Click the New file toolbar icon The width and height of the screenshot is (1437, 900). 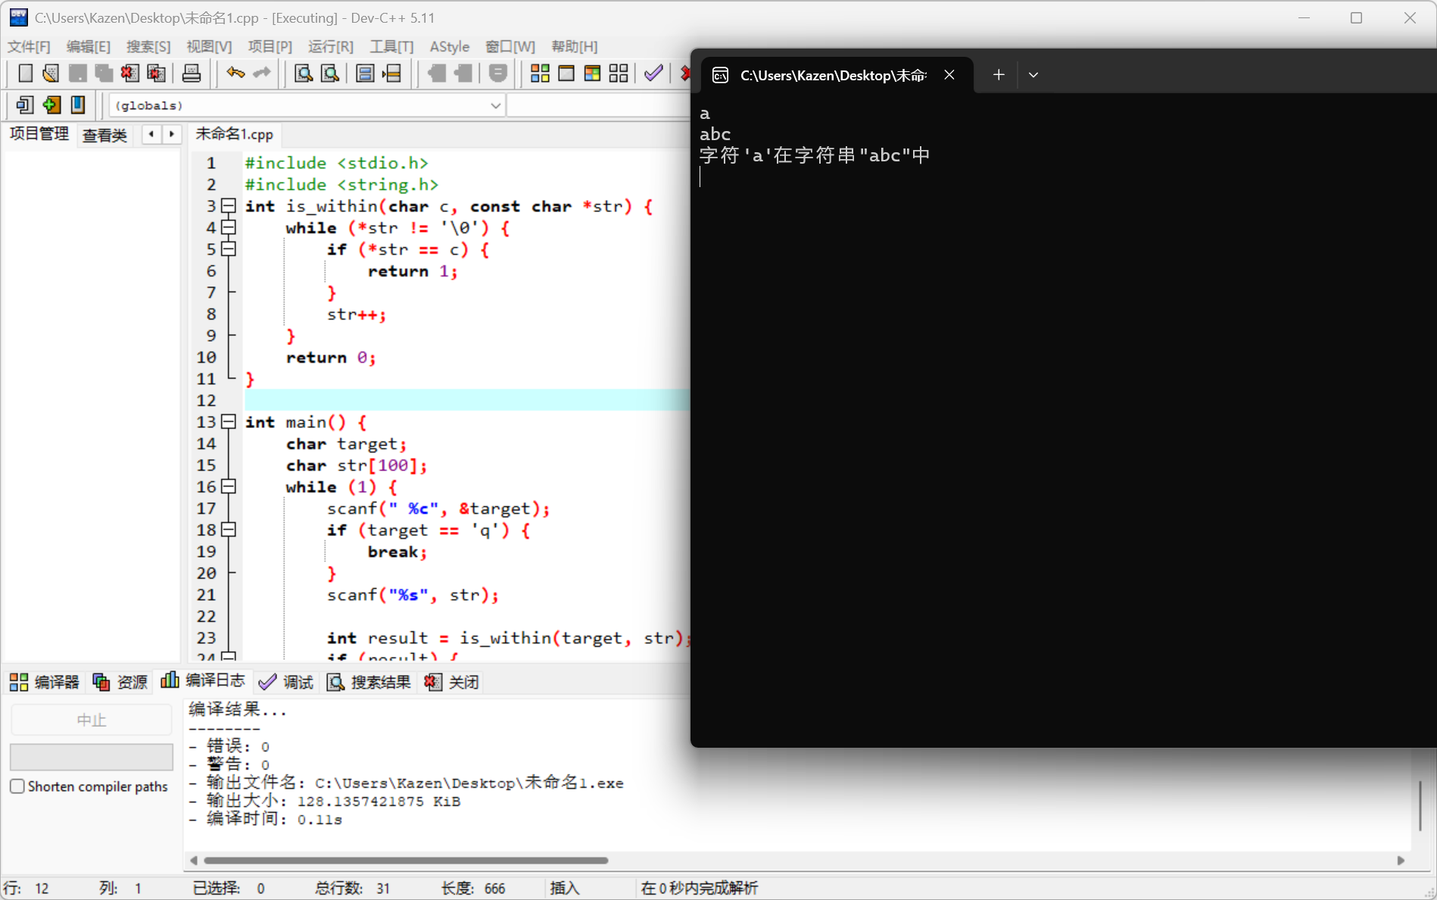pos(25,73)
